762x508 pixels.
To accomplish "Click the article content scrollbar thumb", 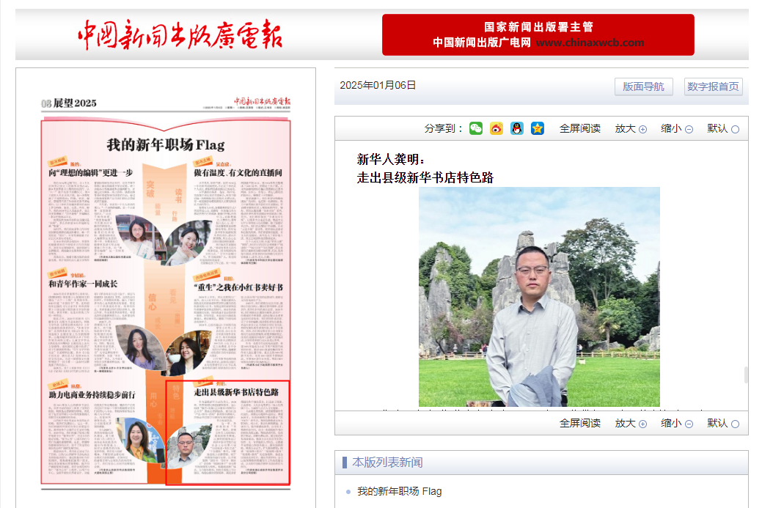I will (x=746, y=375).
